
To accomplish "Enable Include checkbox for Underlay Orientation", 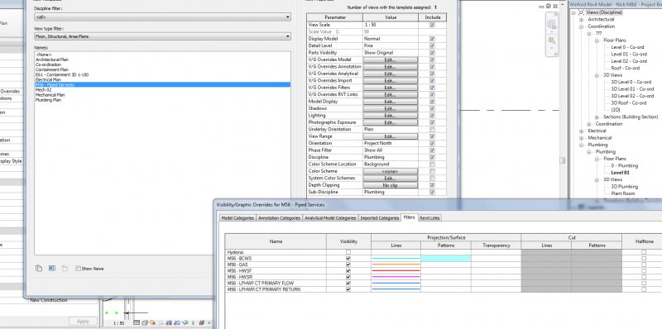I will pos(432,129).
